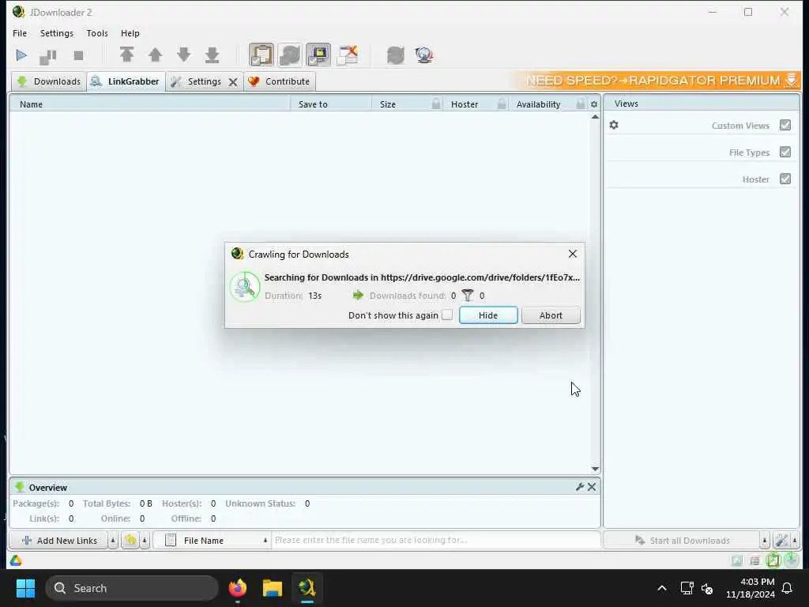Click the green download arrow icon in status bar

tap(792, 560)
